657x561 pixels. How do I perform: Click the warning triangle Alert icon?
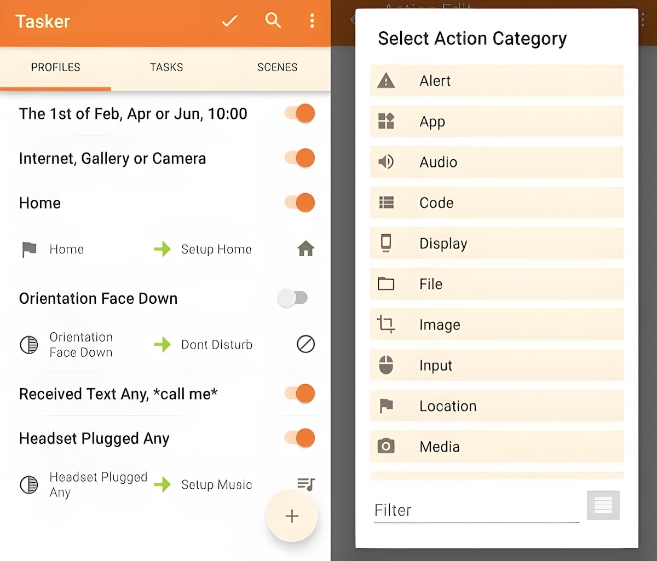click(x=386, y=81)
